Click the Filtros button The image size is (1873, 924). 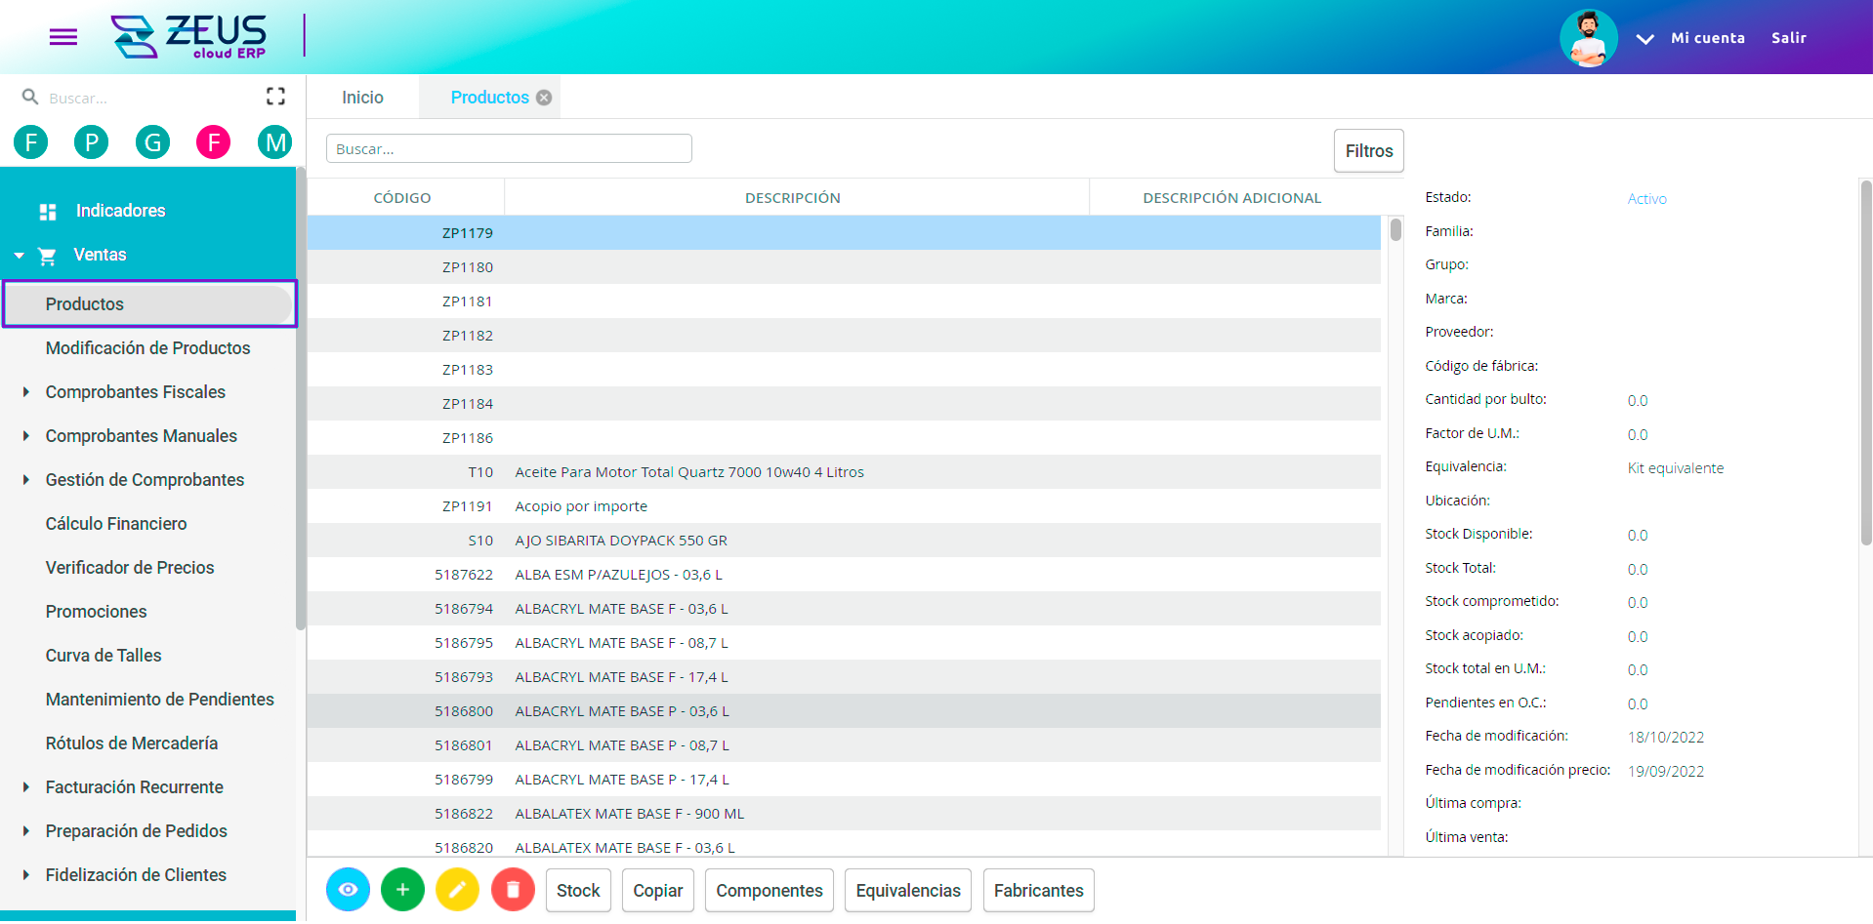[1368, 151]
